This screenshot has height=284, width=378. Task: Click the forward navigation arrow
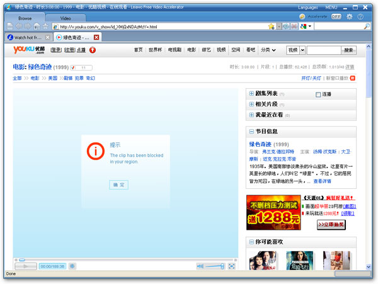[x=28, y=26]
